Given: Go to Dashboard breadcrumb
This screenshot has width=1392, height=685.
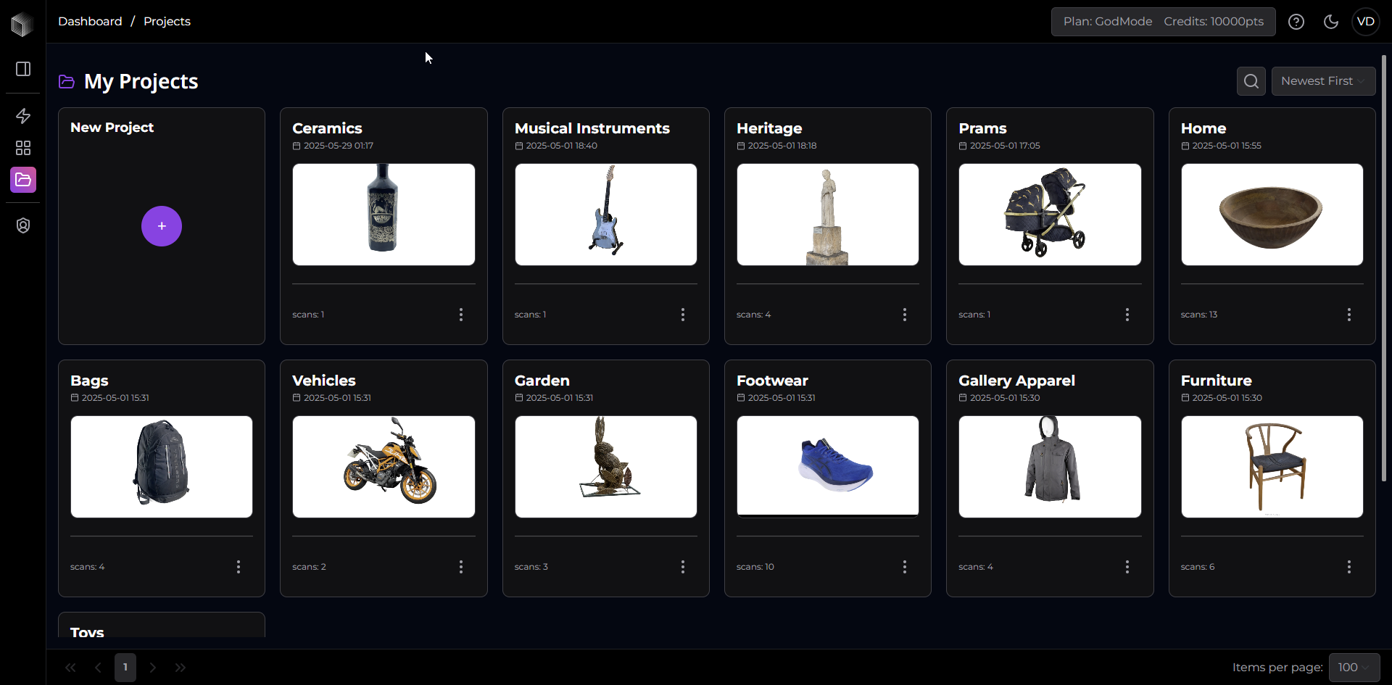Looking at the screenshot, I should click(90, 22).
